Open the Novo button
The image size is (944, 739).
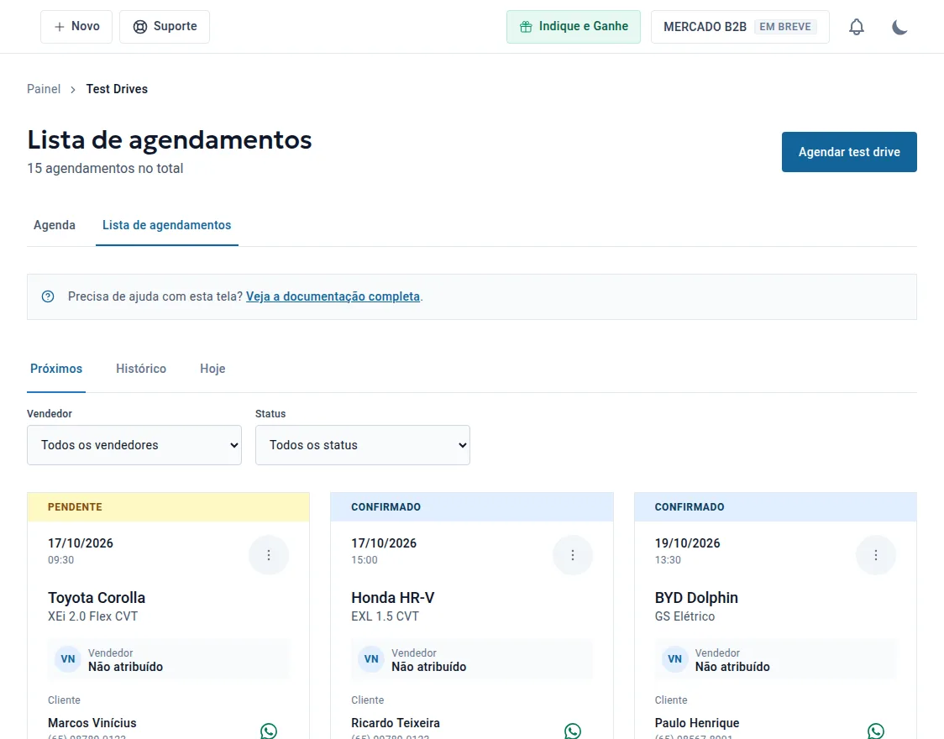coord(76,27)
